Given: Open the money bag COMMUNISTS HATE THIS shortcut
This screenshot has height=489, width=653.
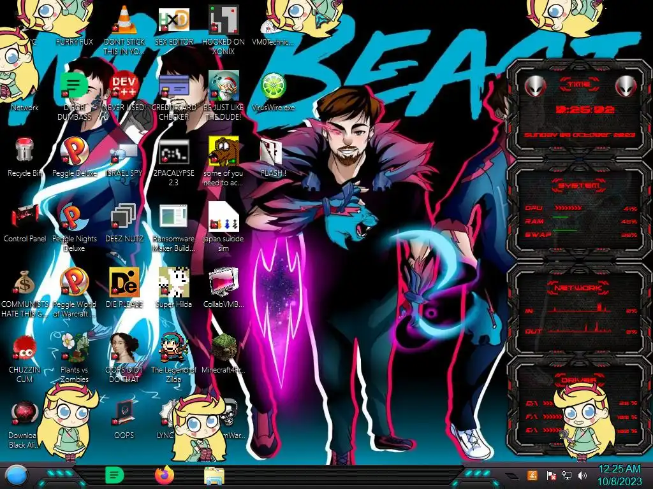Looking at the screenshot, I should [x=25, y=283].
